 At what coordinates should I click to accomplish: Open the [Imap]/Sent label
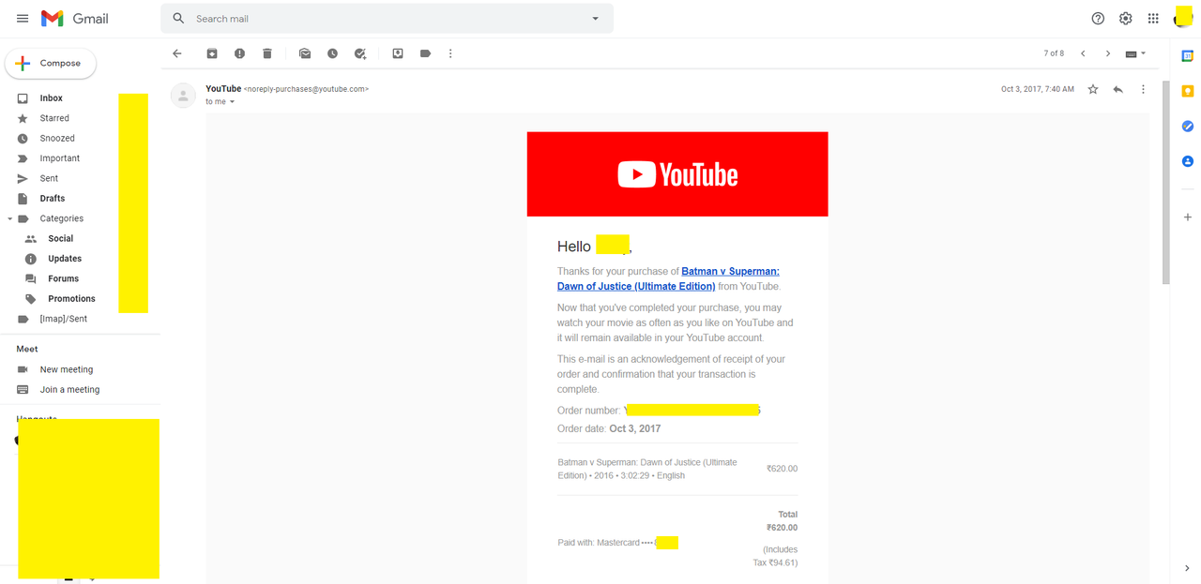pyautogui.click(x=63, y=319)
